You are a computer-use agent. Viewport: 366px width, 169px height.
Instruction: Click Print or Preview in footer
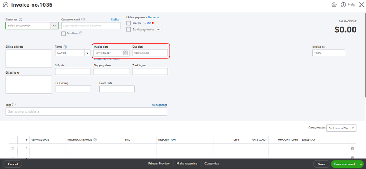(x=159, y=164)
